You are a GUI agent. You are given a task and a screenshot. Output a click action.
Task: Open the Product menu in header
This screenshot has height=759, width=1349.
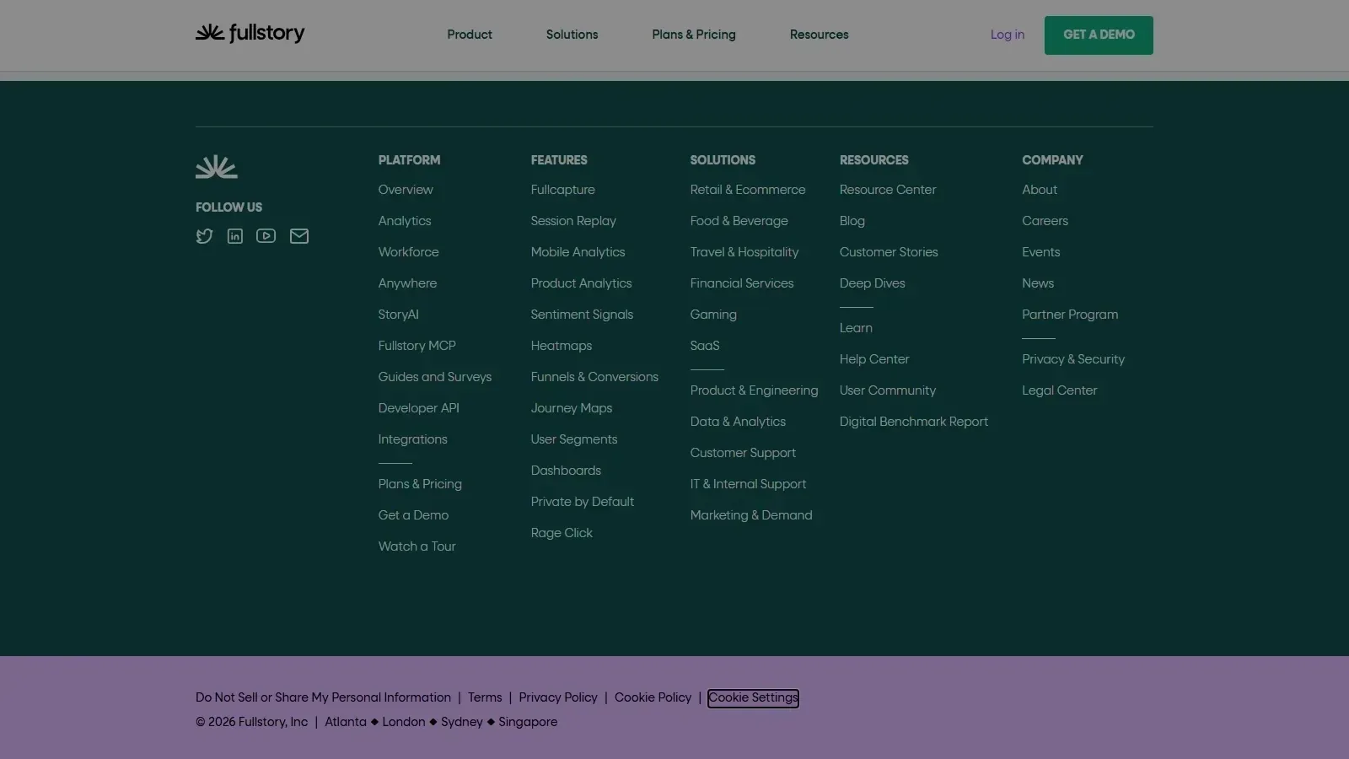tap(470, 35)
